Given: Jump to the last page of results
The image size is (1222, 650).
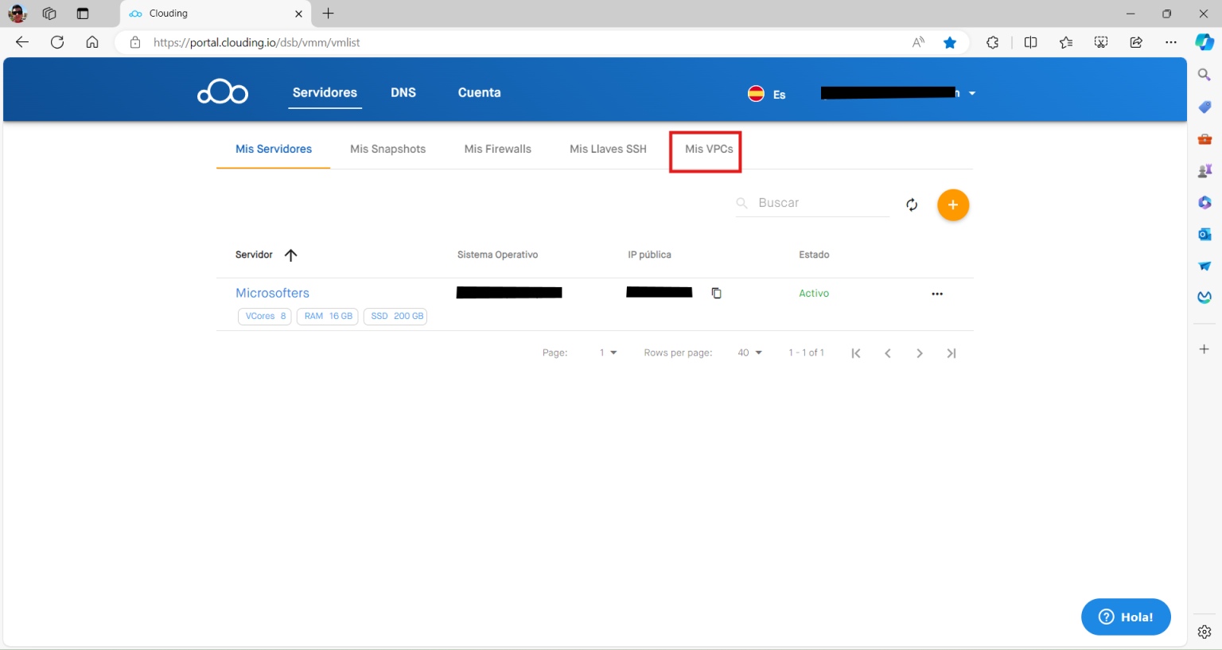Looking at the screenshot, I should pyautogui.click(x=952, y=353).
